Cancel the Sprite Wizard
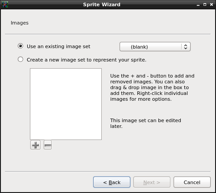Image resolution: width=216 pixels, height=193 pixels. [192, 182]
